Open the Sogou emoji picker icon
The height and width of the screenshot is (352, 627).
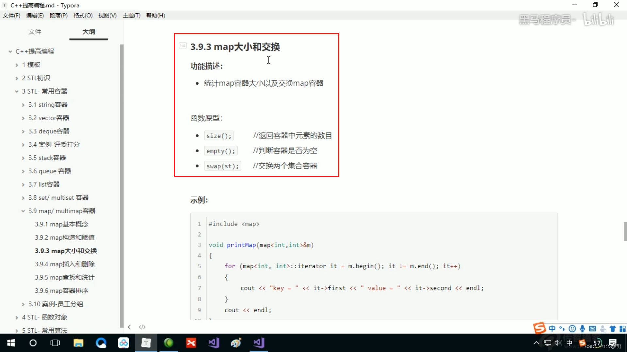(x=572, y=329)
